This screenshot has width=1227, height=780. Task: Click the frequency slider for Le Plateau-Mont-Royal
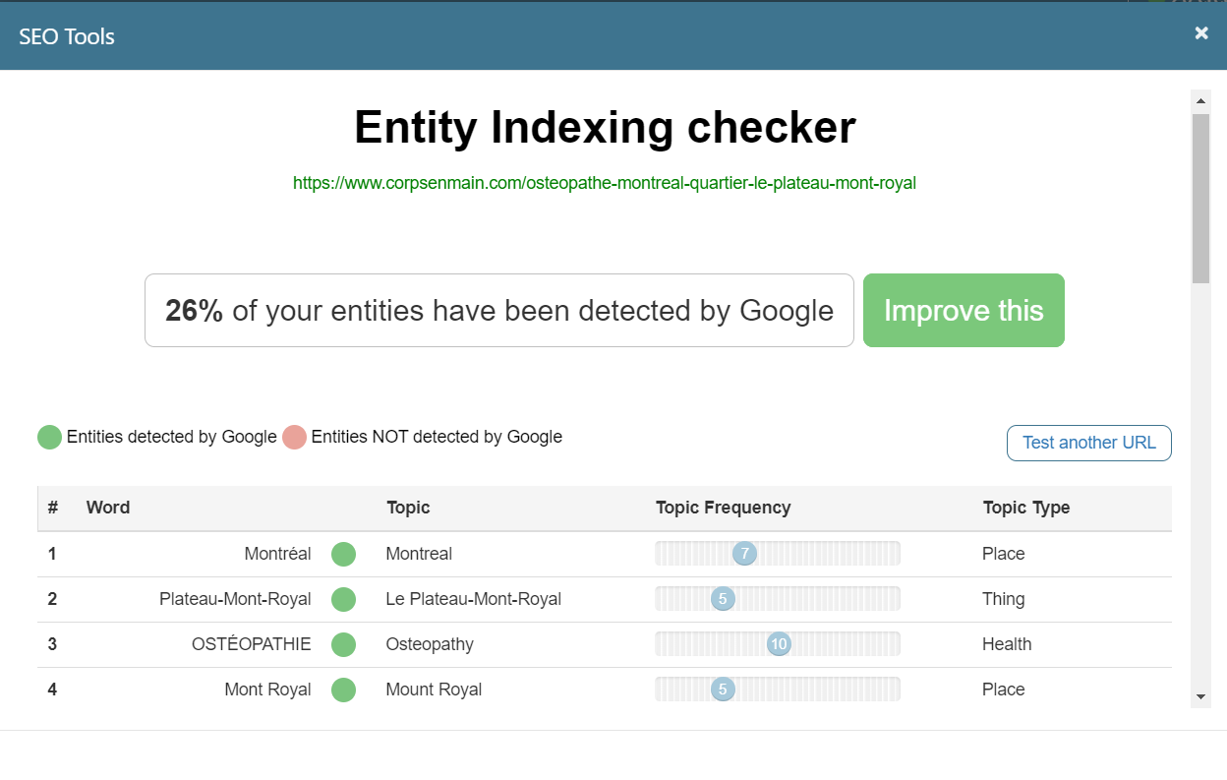point(722,598)
